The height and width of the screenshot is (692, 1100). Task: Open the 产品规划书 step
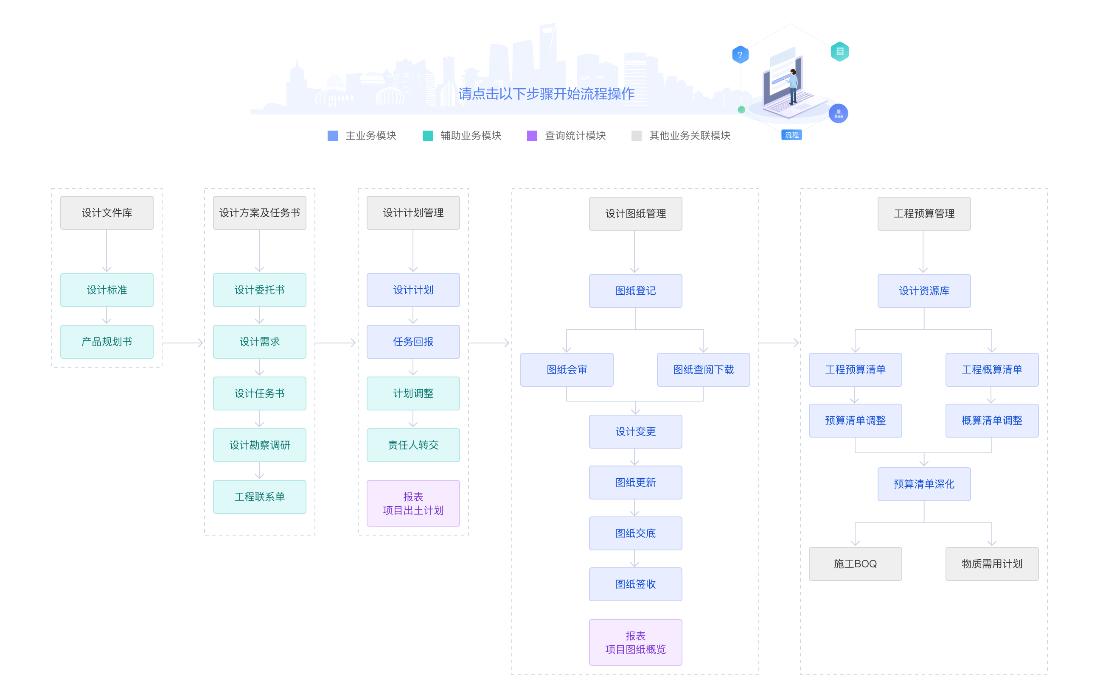107,341
